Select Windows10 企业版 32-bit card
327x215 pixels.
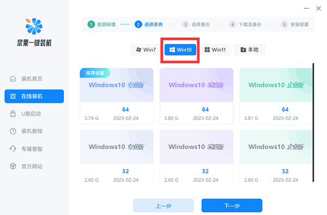[276, 157]
